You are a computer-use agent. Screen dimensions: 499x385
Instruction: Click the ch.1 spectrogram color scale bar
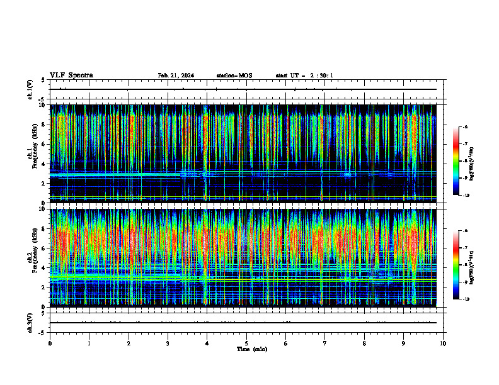click(456, 161)
